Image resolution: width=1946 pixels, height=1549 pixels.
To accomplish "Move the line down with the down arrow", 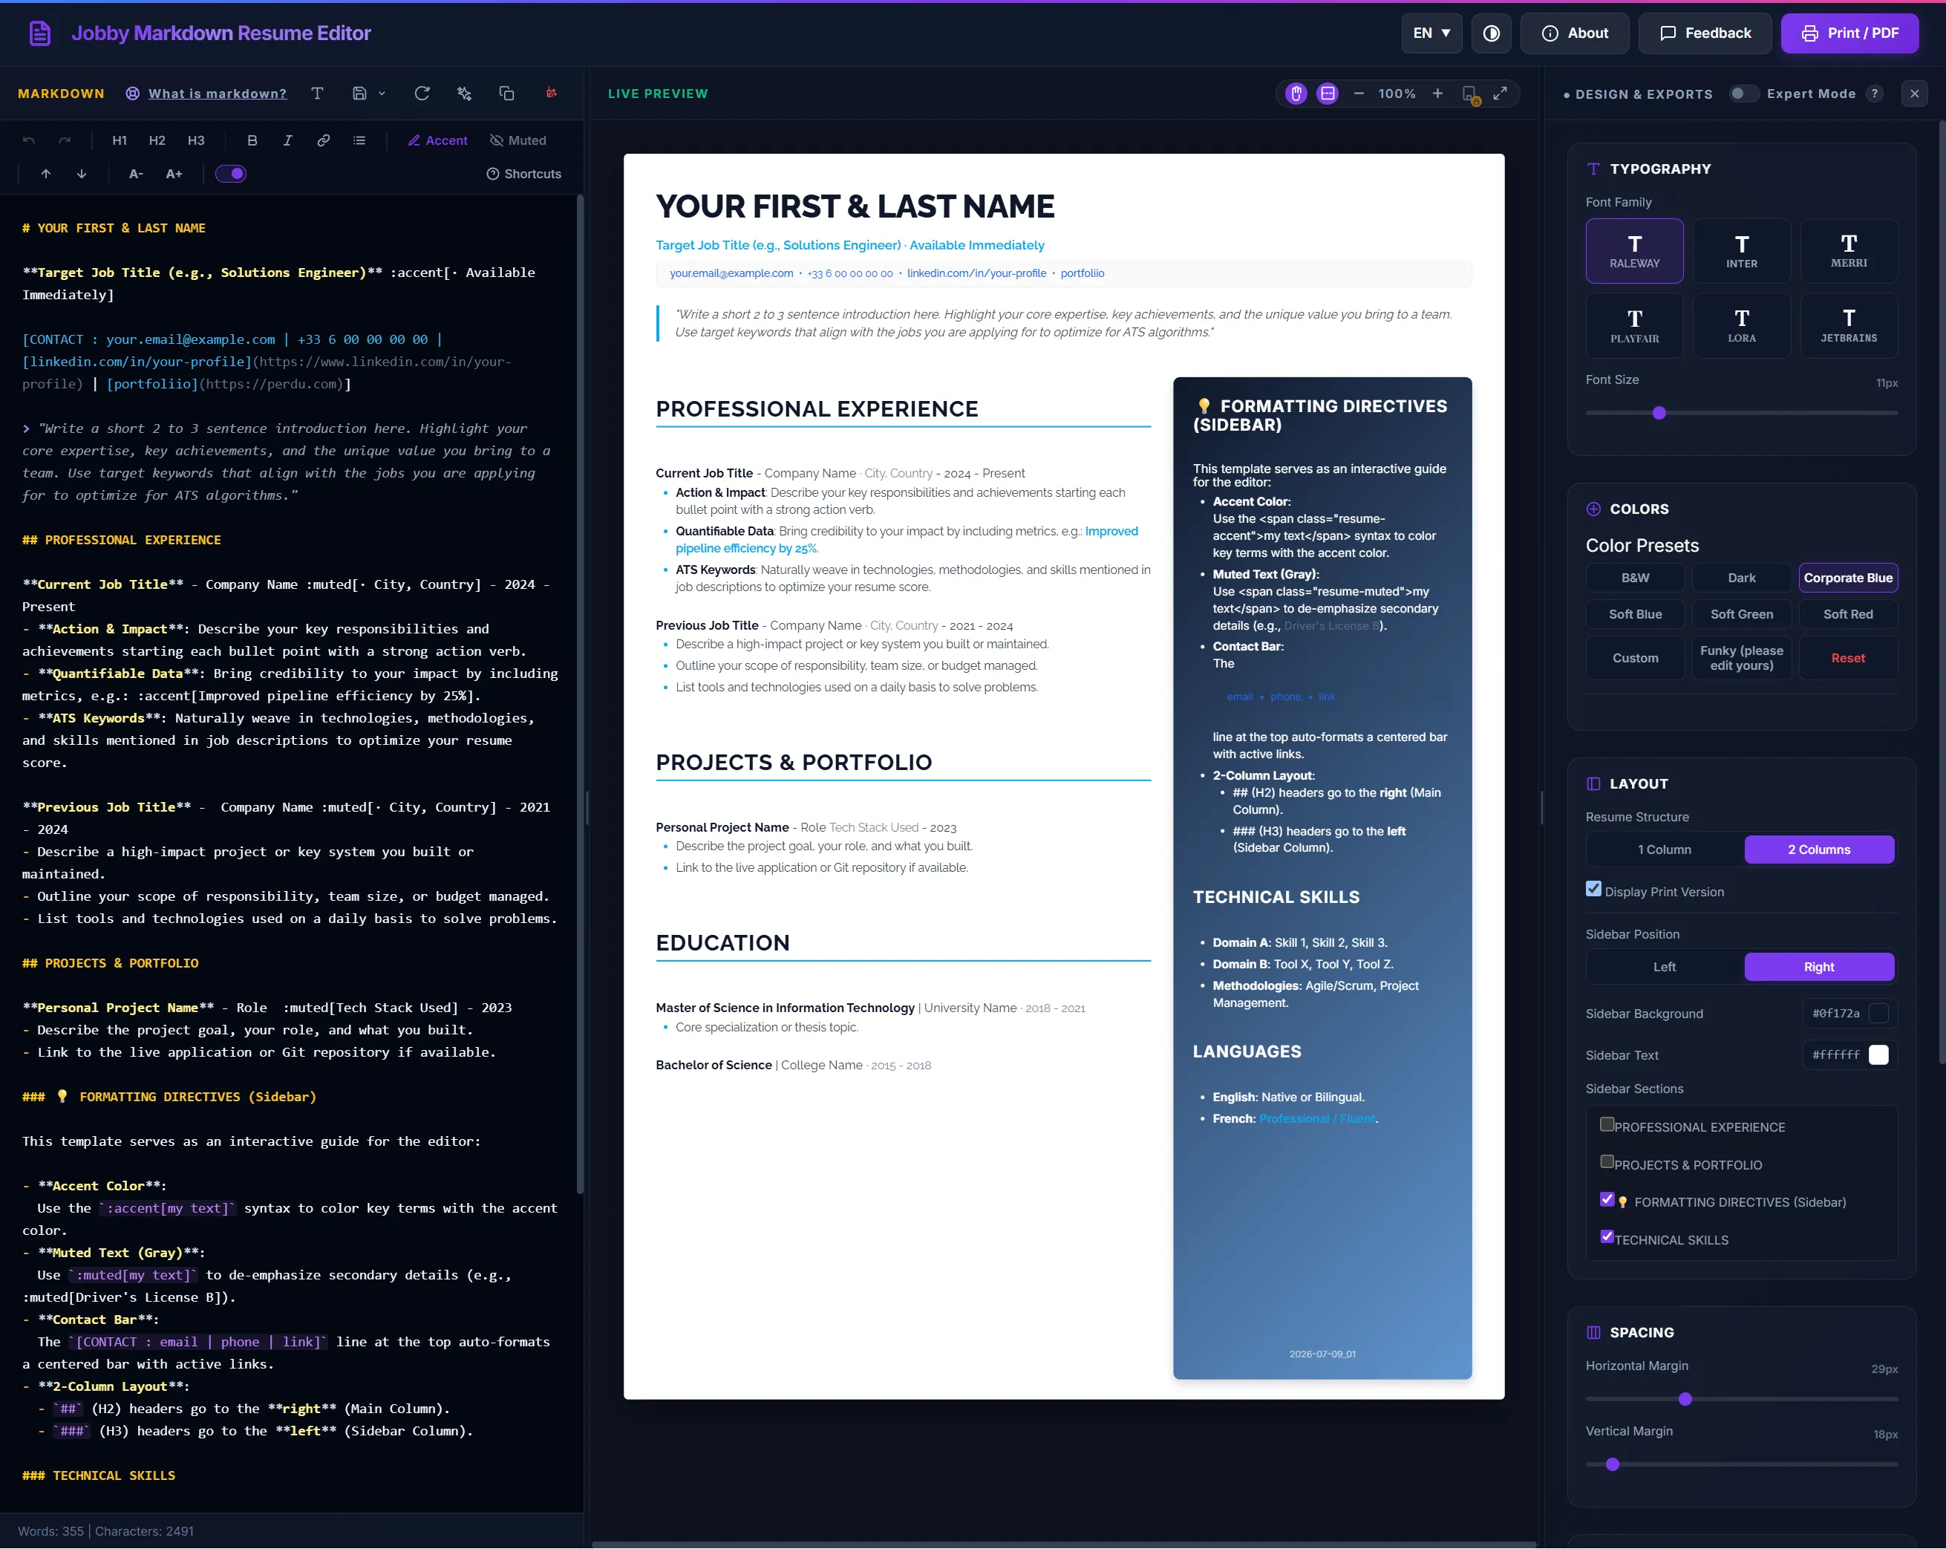I will click(x=82, y=175).
